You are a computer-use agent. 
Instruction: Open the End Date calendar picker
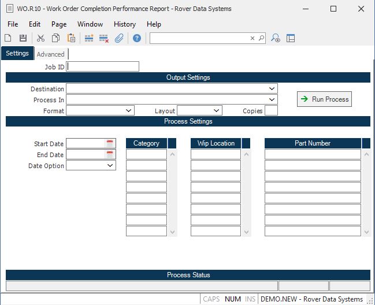[110, 154]
